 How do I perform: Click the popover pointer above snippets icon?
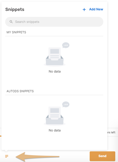tap(6, 151)
